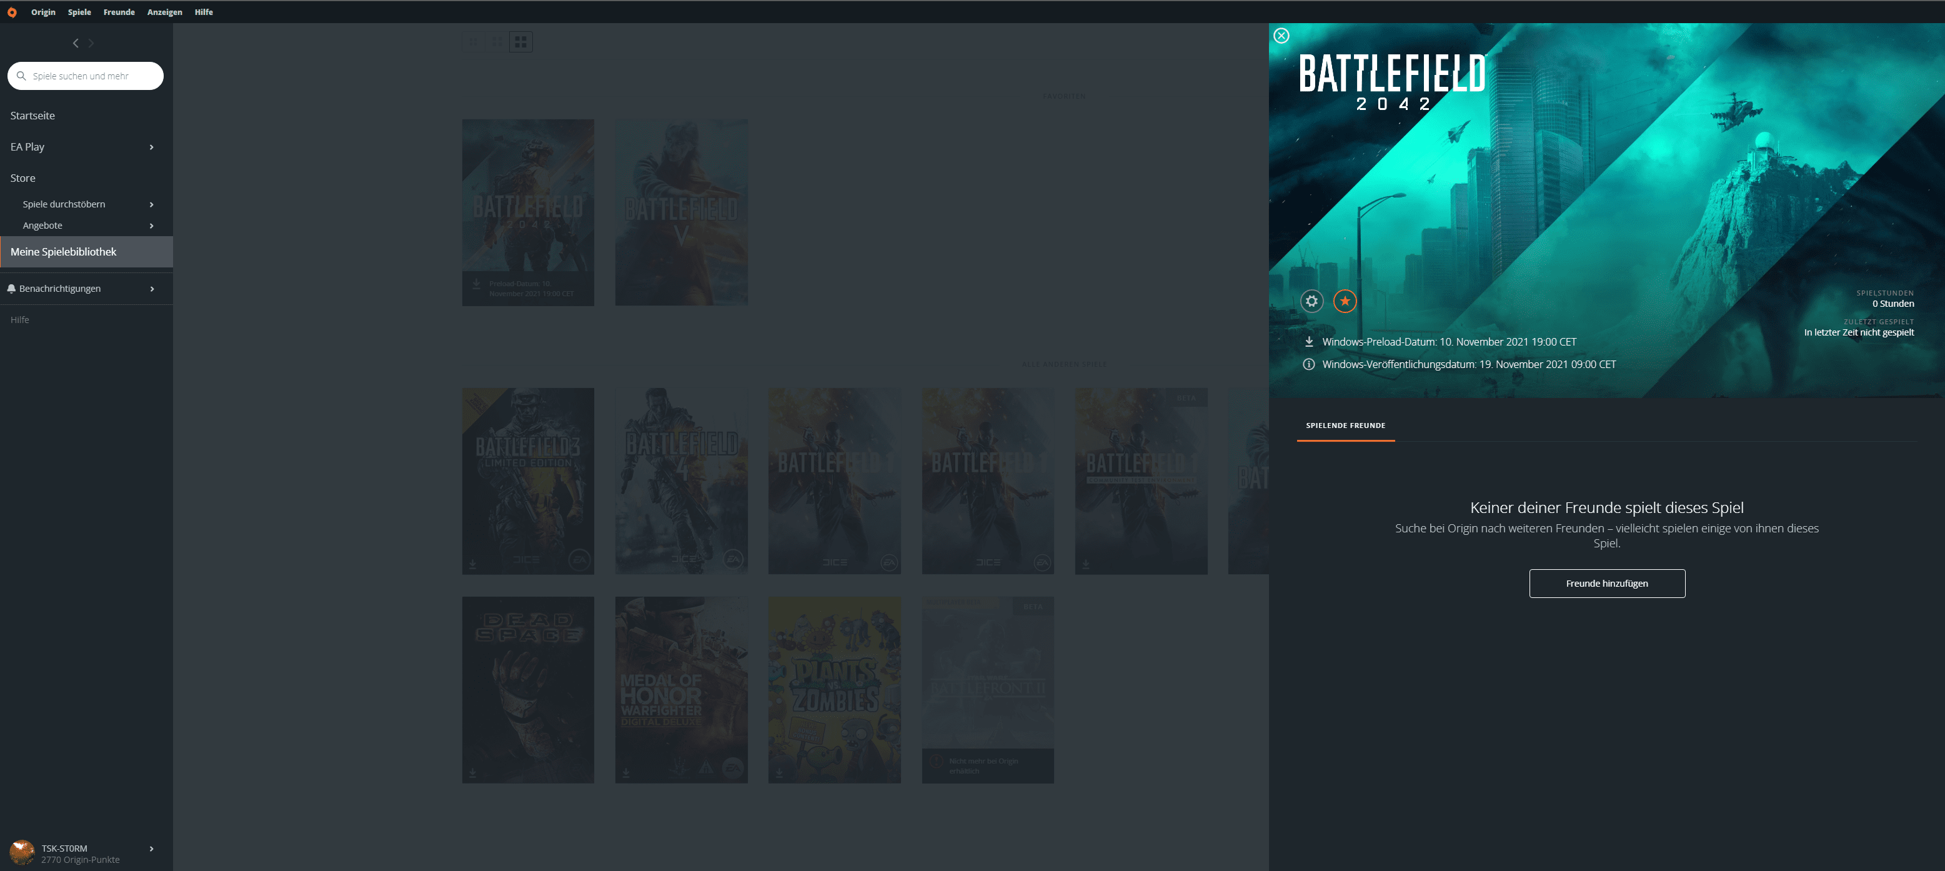1945x871 pixels.
Task: Select the Spielende Freunde tab
Action: click(1345, 426)
